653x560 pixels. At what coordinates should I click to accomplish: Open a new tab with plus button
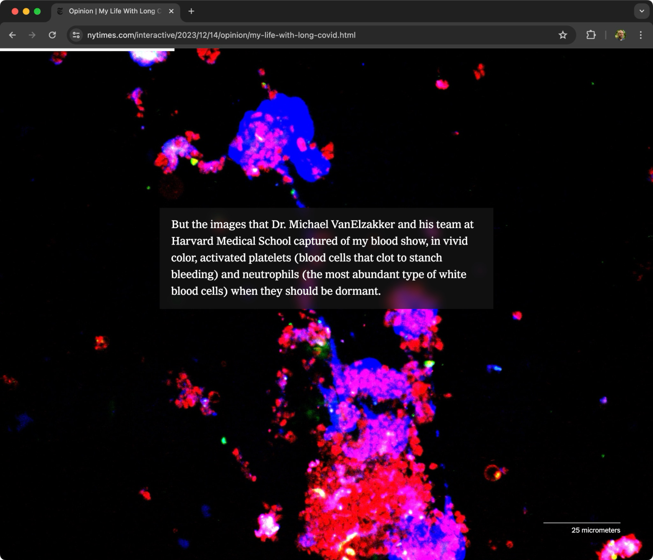click(191, 11)
